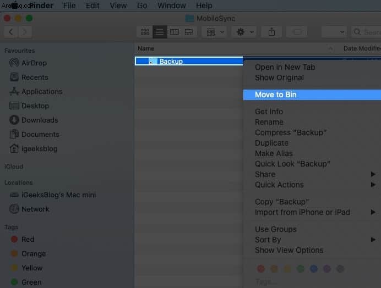Apply red tag color in context menu
This screenshot has width=381, height=288.
click(261, 269)
